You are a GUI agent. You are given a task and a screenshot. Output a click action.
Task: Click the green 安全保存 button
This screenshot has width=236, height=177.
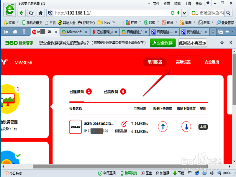[x=163, y=43]
